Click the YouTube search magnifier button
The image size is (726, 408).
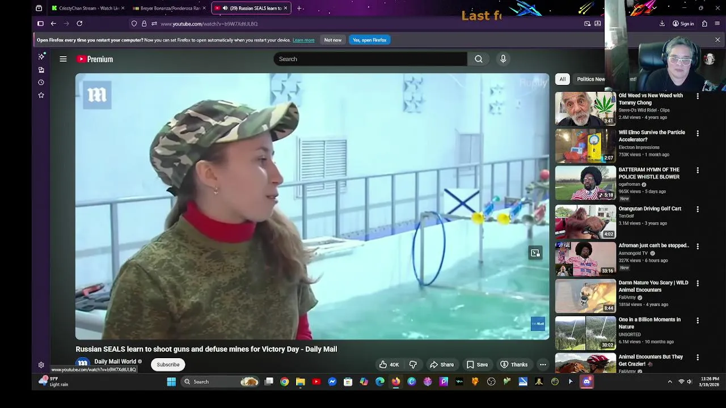(479, 59)
